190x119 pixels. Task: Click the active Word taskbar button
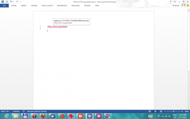click(x=89, y=116)
